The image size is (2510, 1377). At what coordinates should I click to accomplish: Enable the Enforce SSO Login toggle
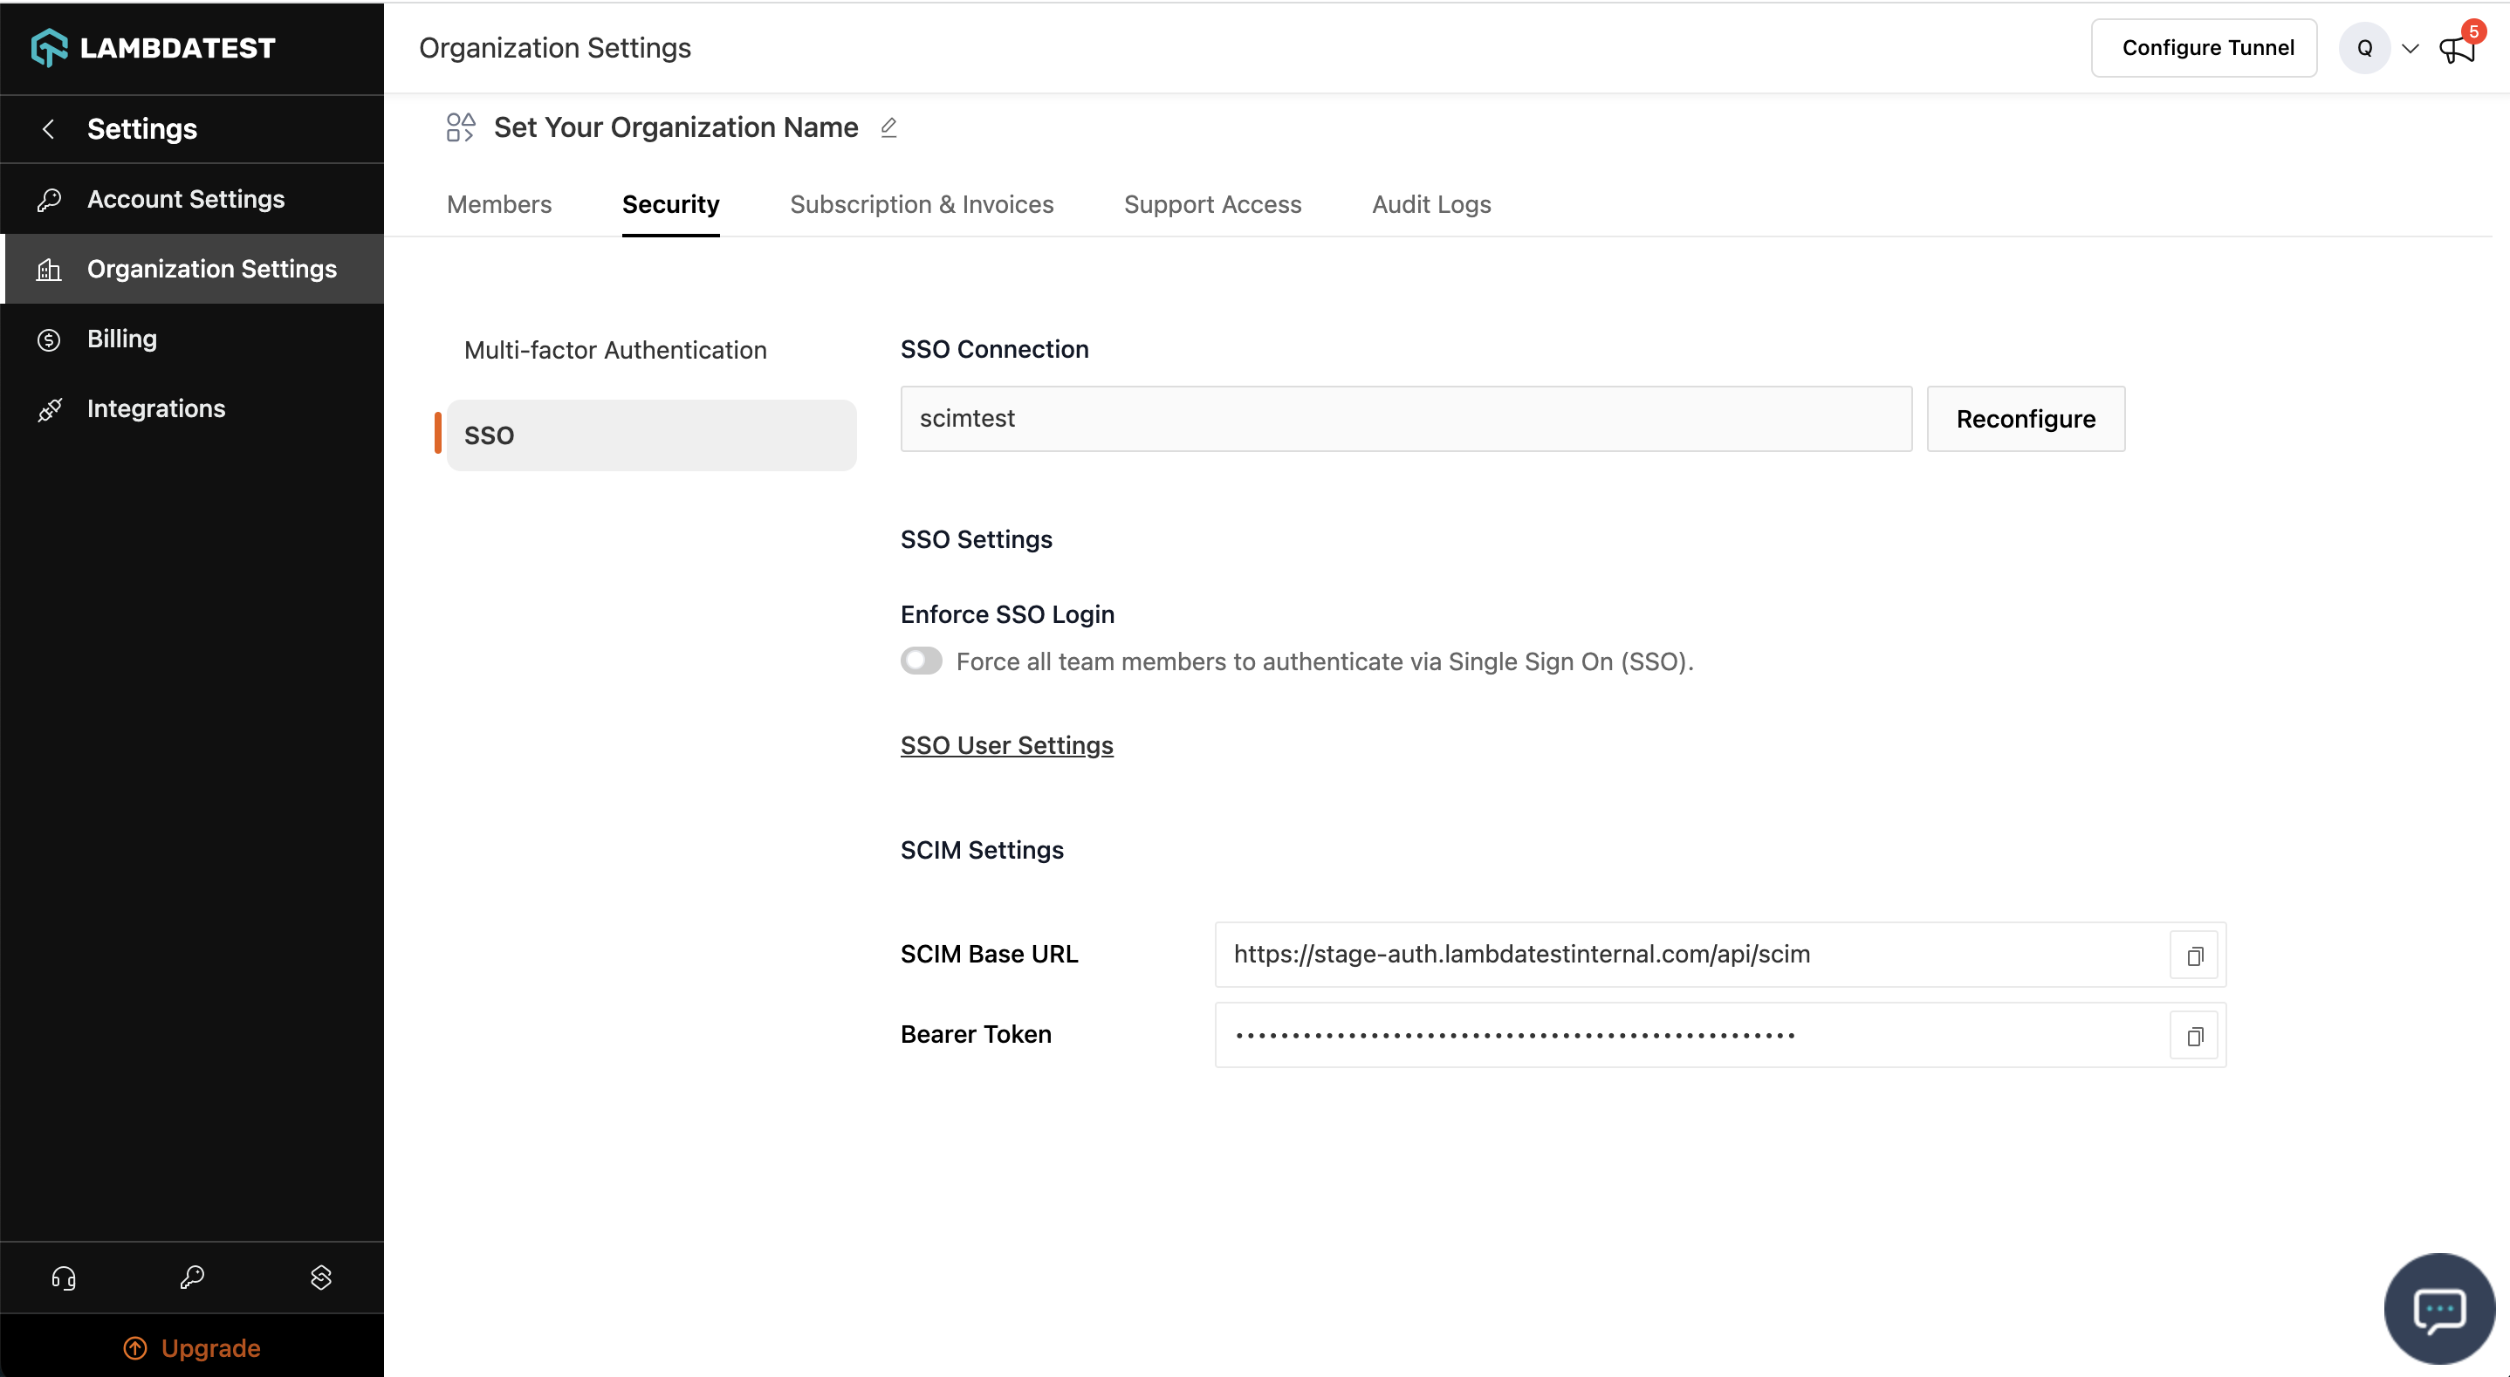(921, 661)
